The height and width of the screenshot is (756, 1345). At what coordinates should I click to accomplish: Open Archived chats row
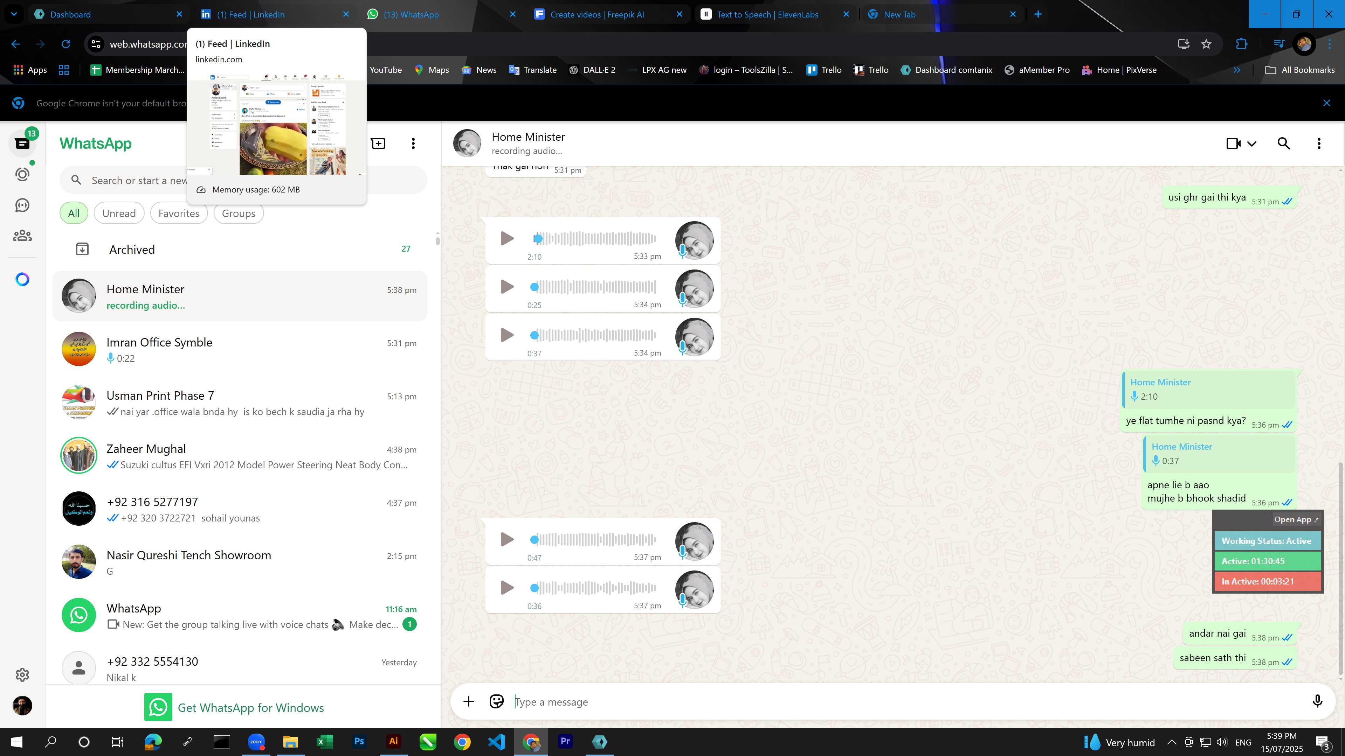click(x=240, y=250)
